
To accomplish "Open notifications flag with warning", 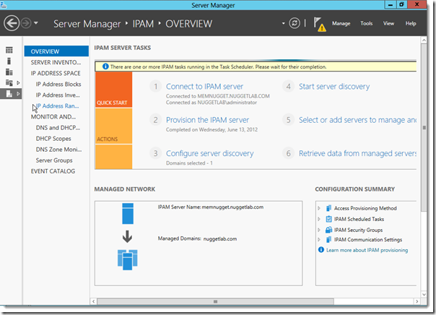I will pos(320,25).
